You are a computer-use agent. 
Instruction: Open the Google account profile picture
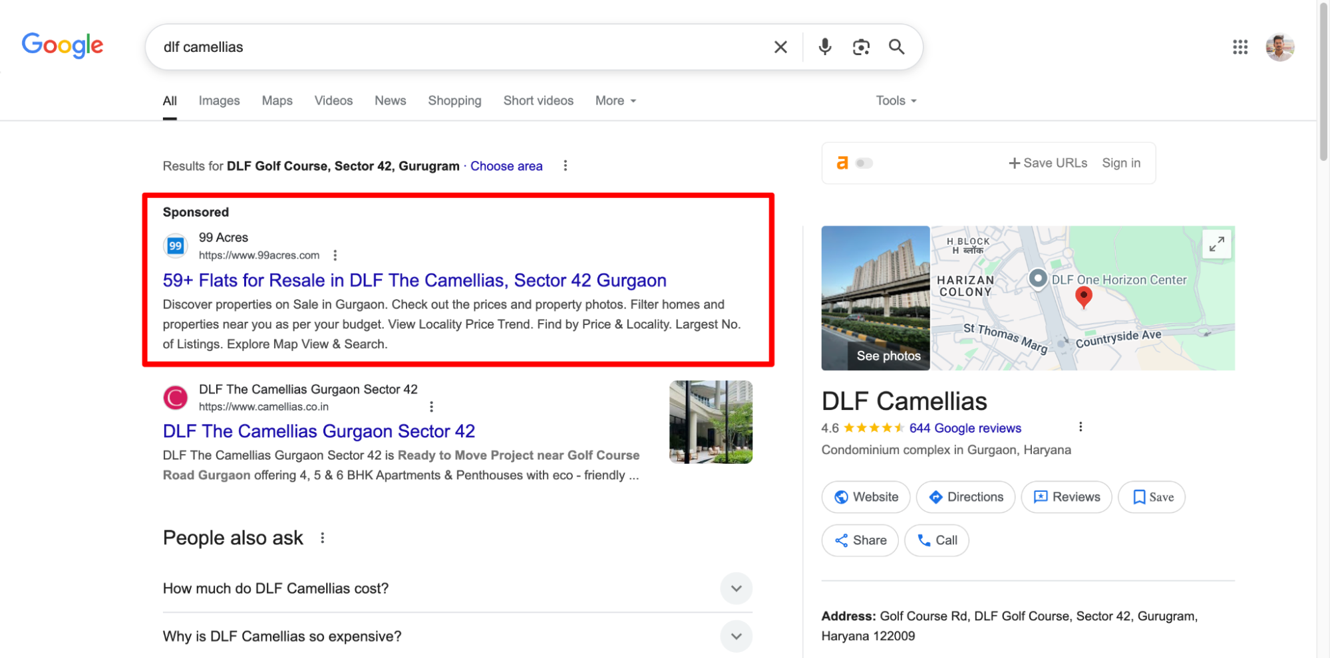pyautogui.click(x=1279, y=47)
